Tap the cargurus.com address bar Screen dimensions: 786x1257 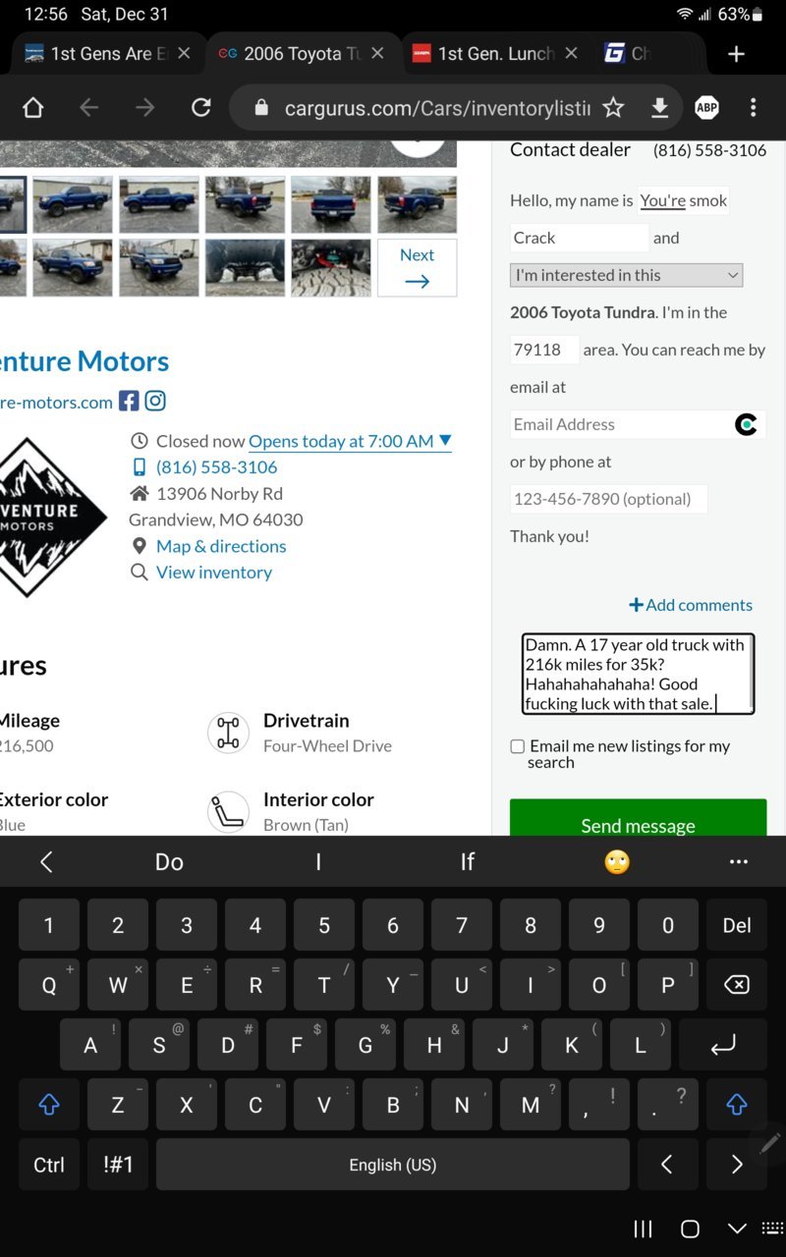pyautogui.click(x=437, y=108)
